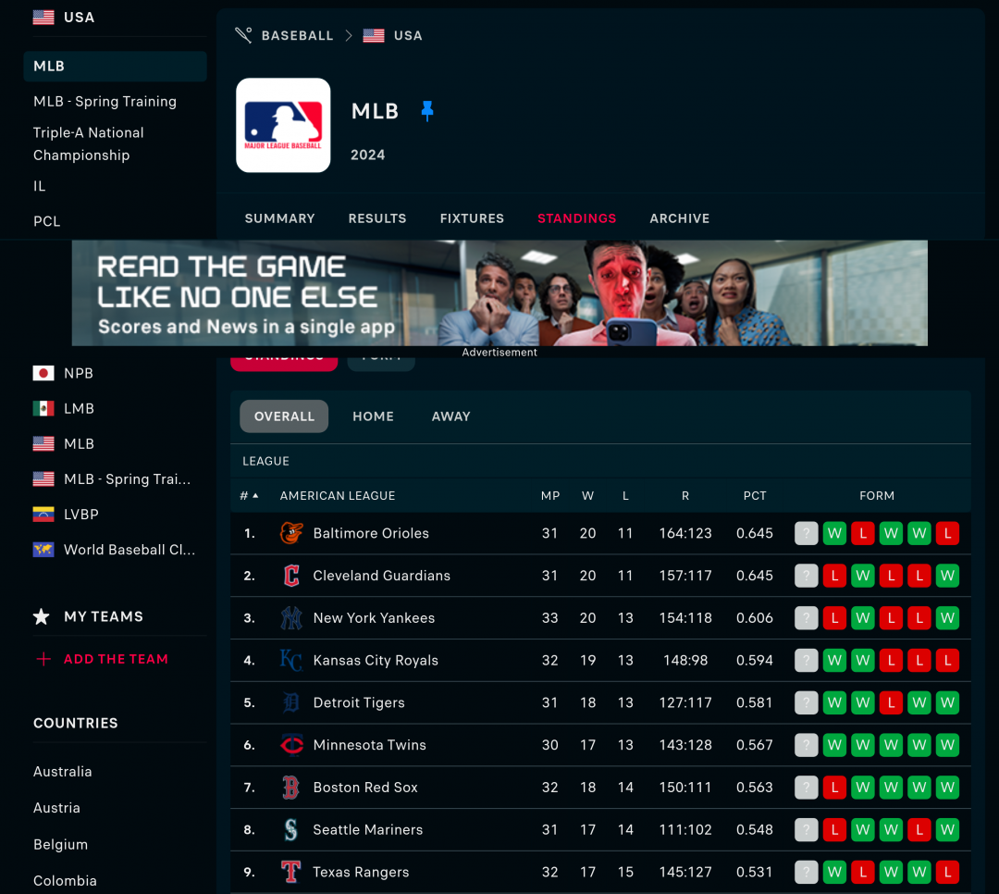Open MLB - Spring Training in USA list

point(105,102)
